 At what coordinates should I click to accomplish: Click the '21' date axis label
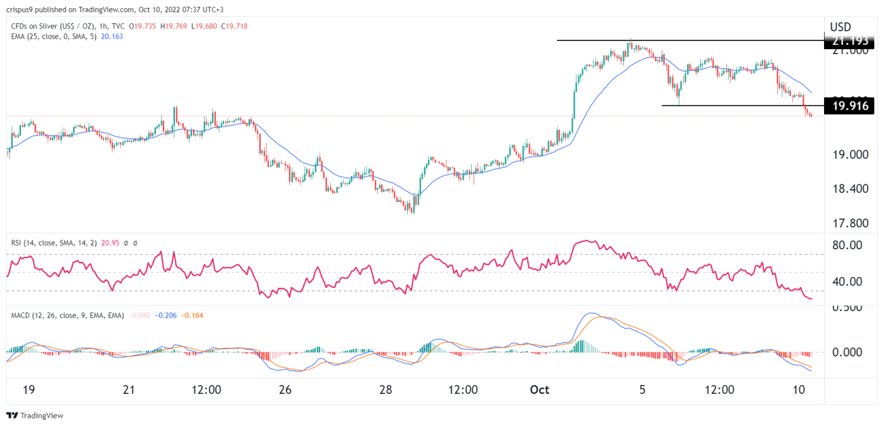(129, 390)
